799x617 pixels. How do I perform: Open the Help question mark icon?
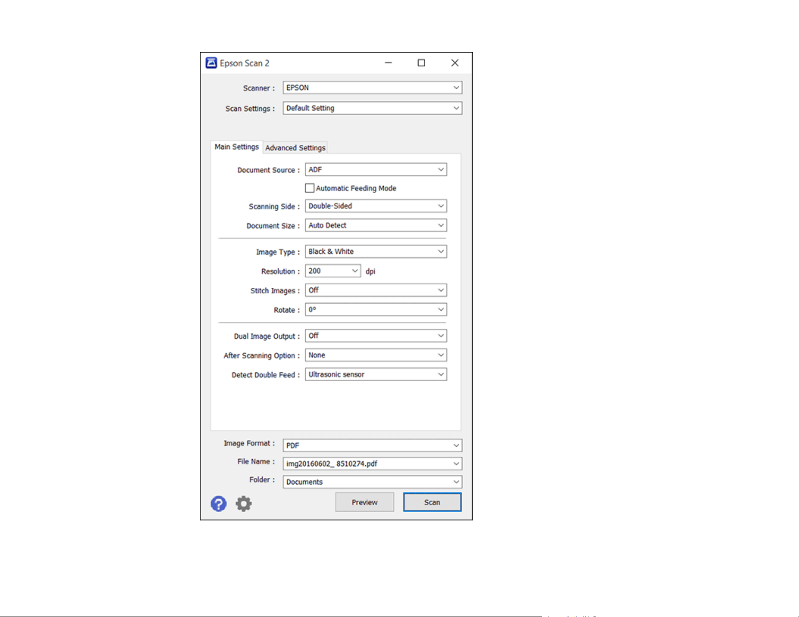(218, 504)
